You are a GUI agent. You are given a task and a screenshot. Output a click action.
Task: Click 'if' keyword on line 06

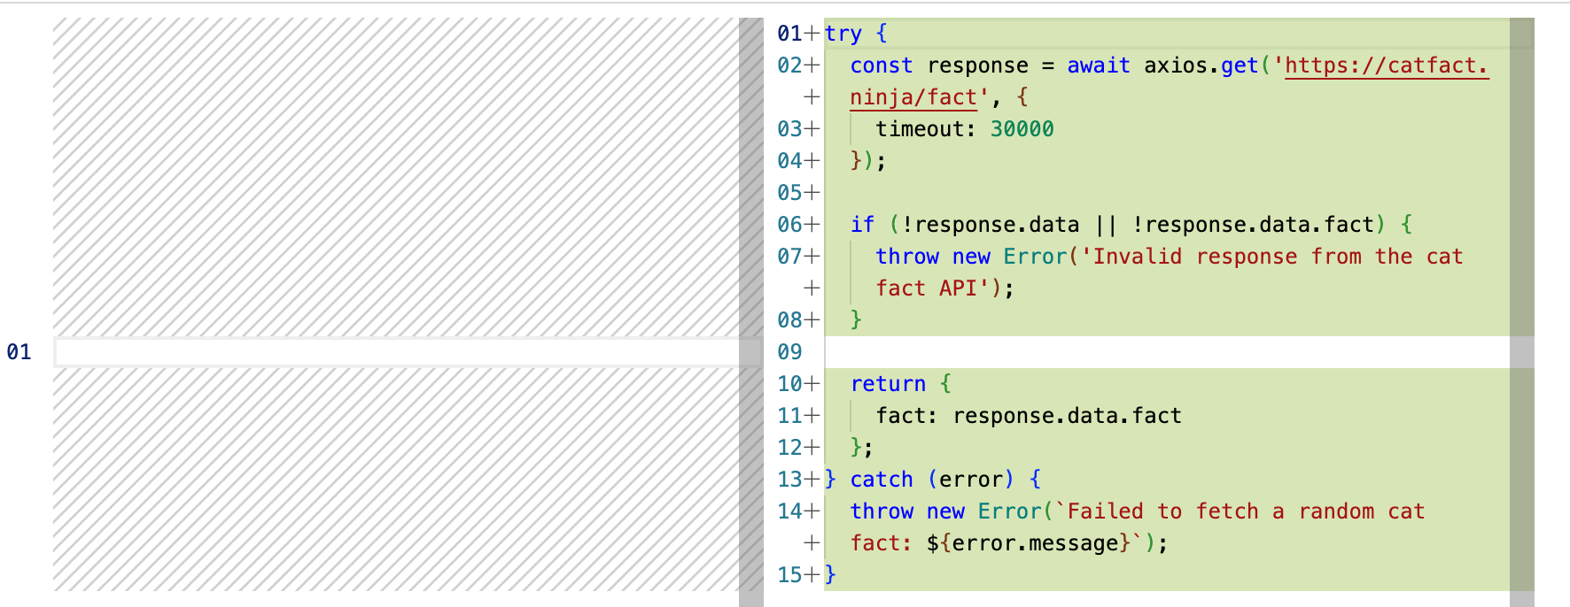[862, 225]
